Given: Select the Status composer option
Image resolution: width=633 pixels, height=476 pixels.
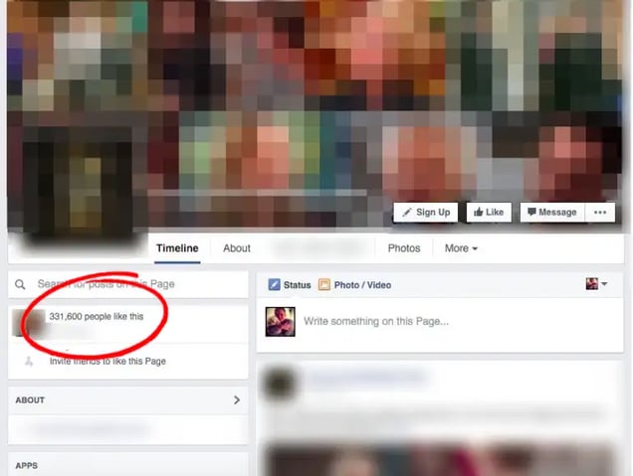Looking at the screenshot, I should [290, 285].
